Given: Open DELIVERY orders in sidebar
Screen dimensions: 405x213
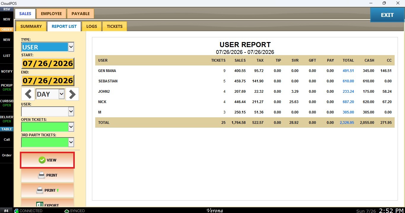Looking at the screenshot, I should [7, 119].
